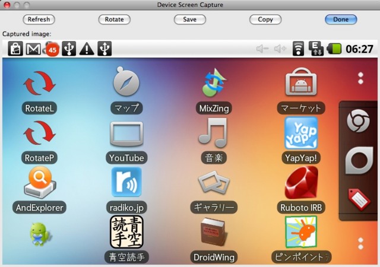
Task: Launch the MixZing music app
Action: [x=214, y=82]
